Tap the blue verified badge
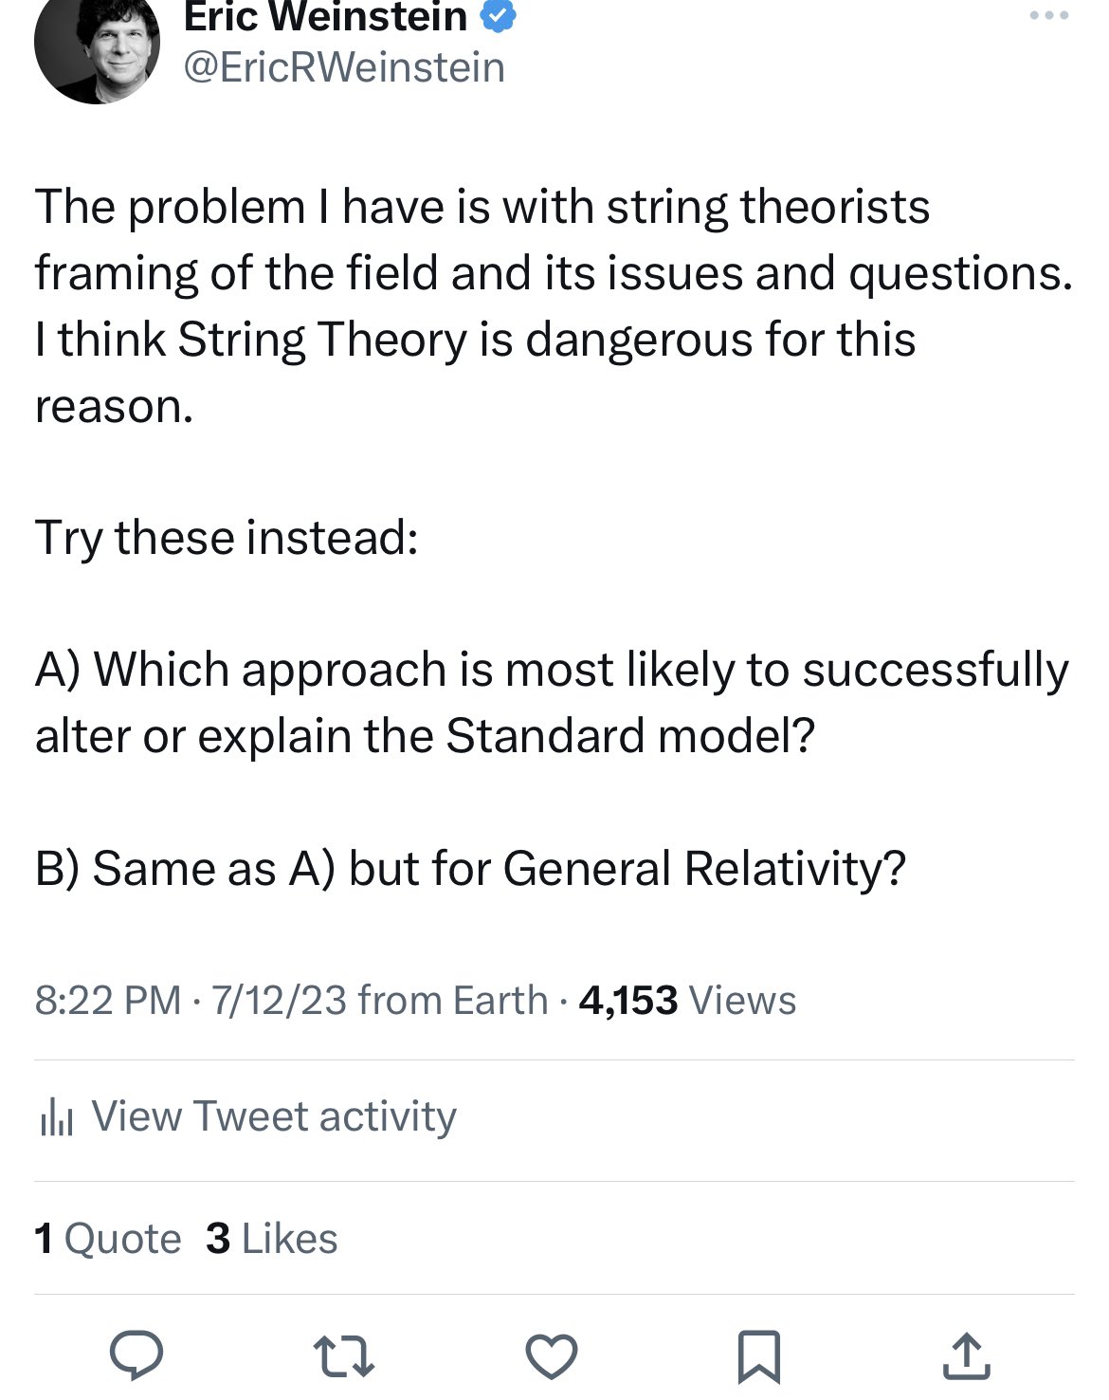 500,17
